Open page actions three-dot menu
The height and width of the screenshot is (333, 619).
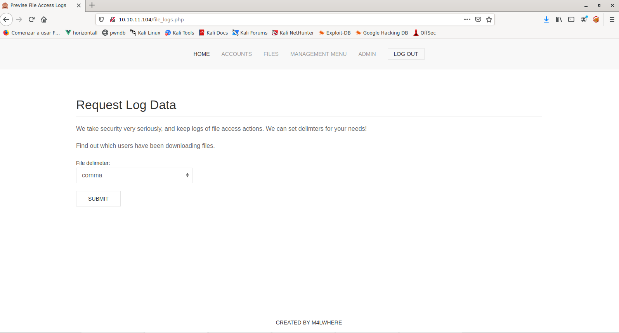(467, 19)
